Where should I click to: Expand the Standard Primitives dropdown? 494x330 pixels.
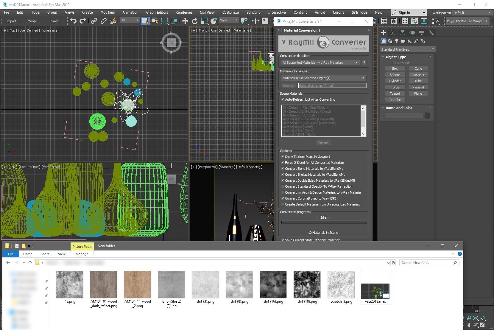pos(407,49)
